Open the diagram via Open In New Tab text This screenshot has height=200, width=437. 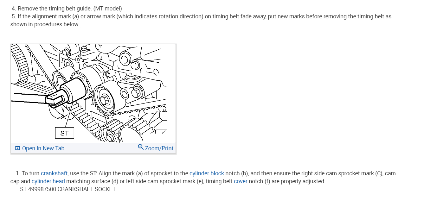click(43, 148)
